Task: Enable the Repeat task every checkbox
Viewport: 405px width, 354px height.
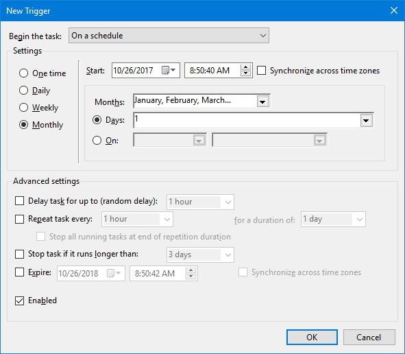Action: point(20,219)
